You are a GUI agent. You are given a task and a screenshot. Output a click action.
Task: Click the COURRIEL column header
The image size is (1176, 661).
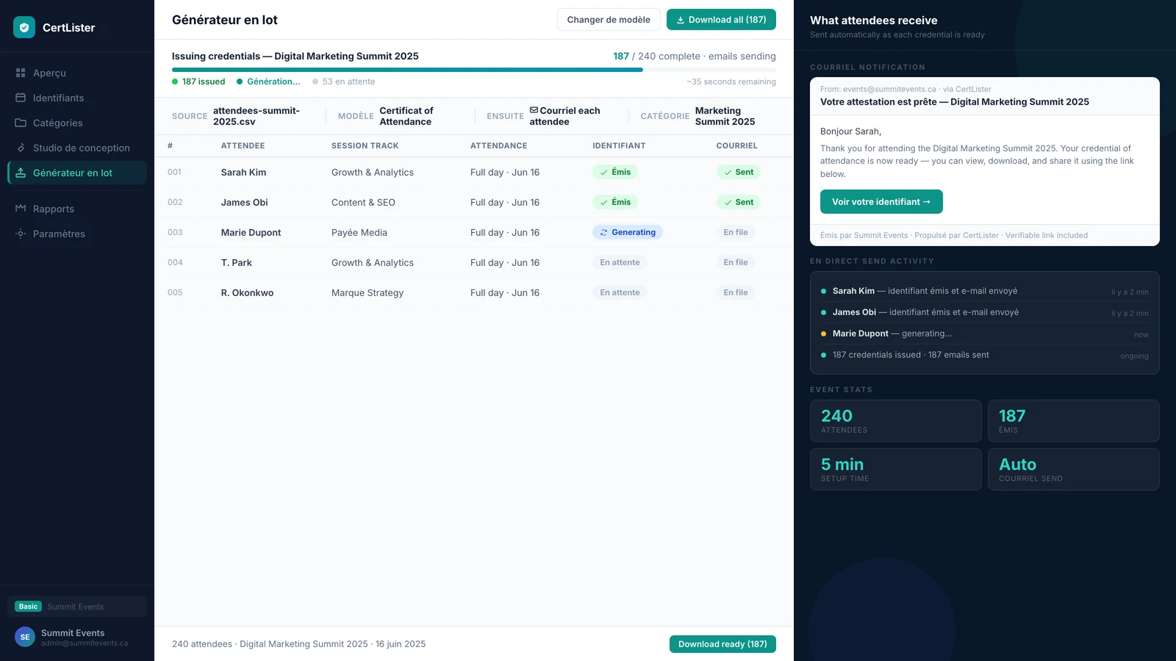[736, 145]
